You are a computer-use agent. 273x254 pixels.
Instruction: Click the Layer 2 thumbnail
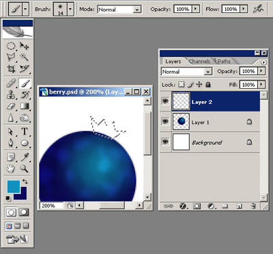coord(181,101)
